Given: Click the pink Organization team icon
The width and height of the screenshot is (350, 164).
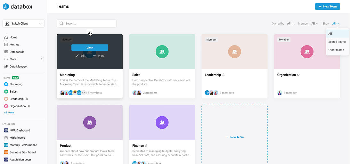Looking at the screenshot, I should point(307,52).
